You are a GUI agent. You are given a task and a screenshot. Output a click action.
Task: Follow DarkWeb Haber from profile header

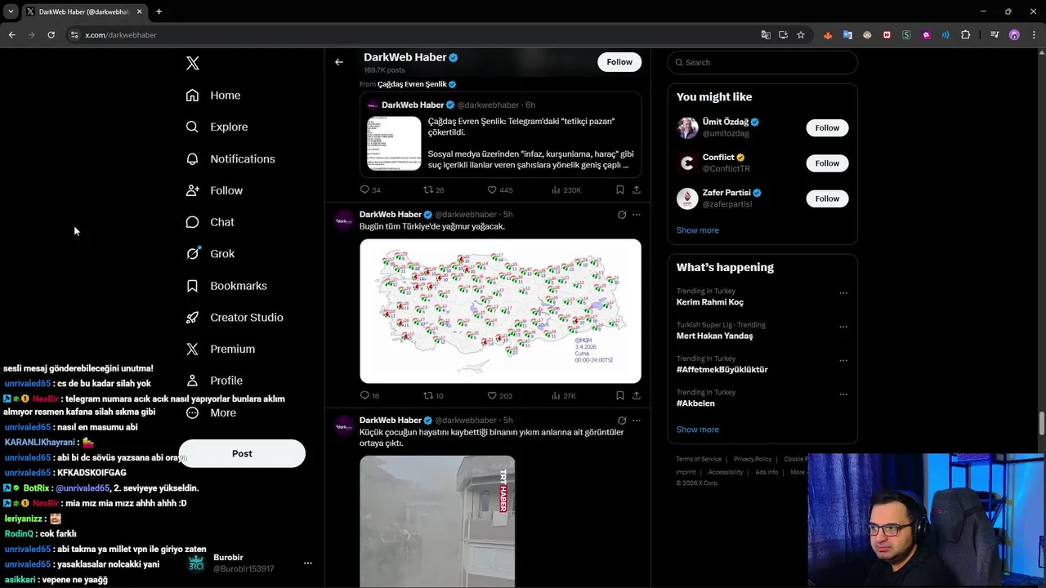[619, 62]
